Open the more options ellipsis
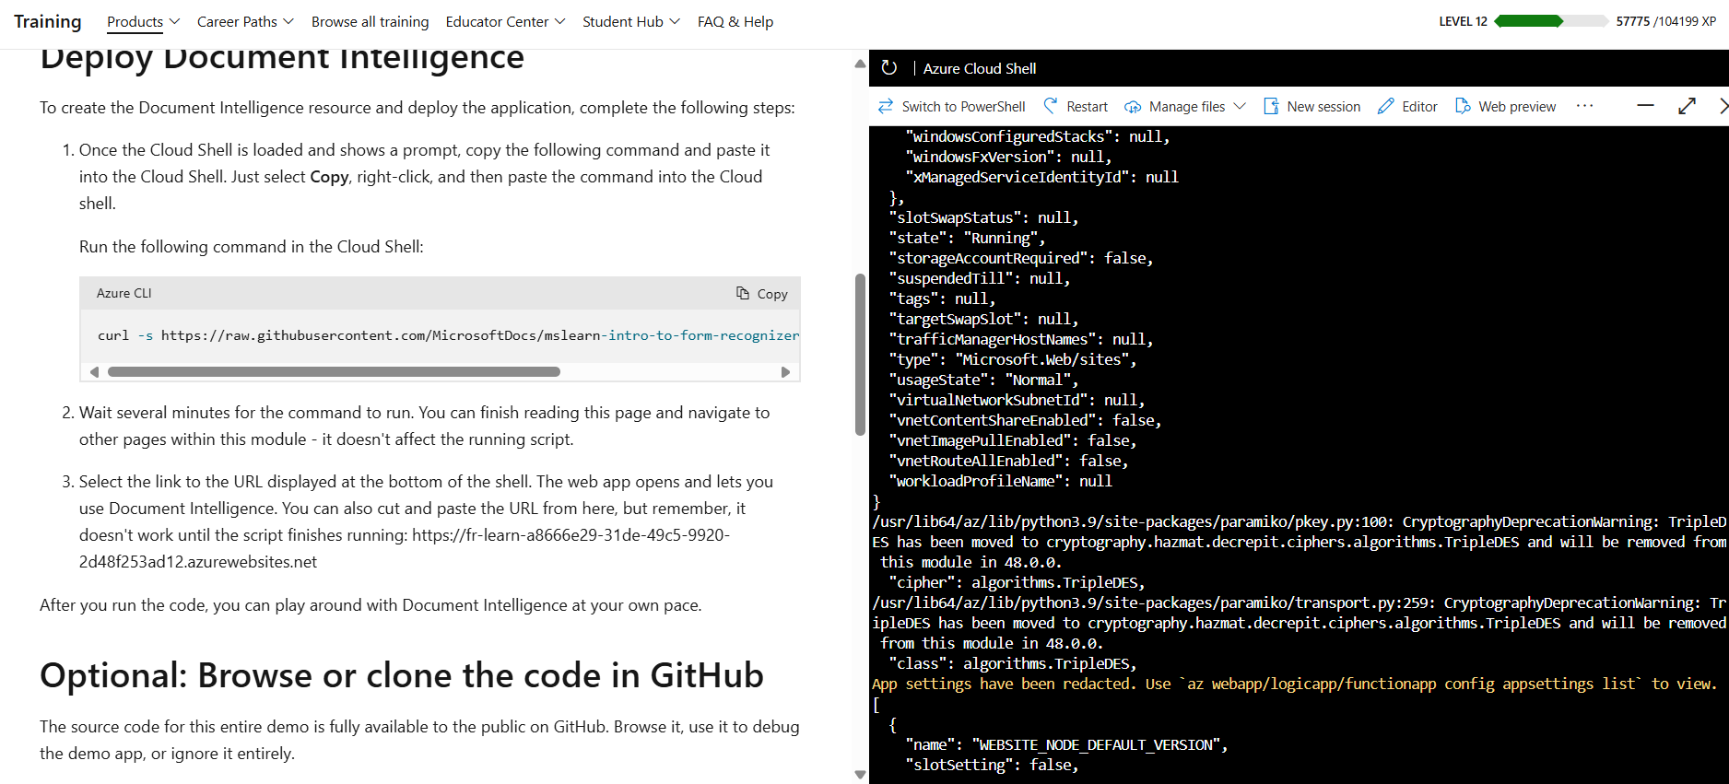The width and height of the screenshot is (1729, 784). (1585, 106)
